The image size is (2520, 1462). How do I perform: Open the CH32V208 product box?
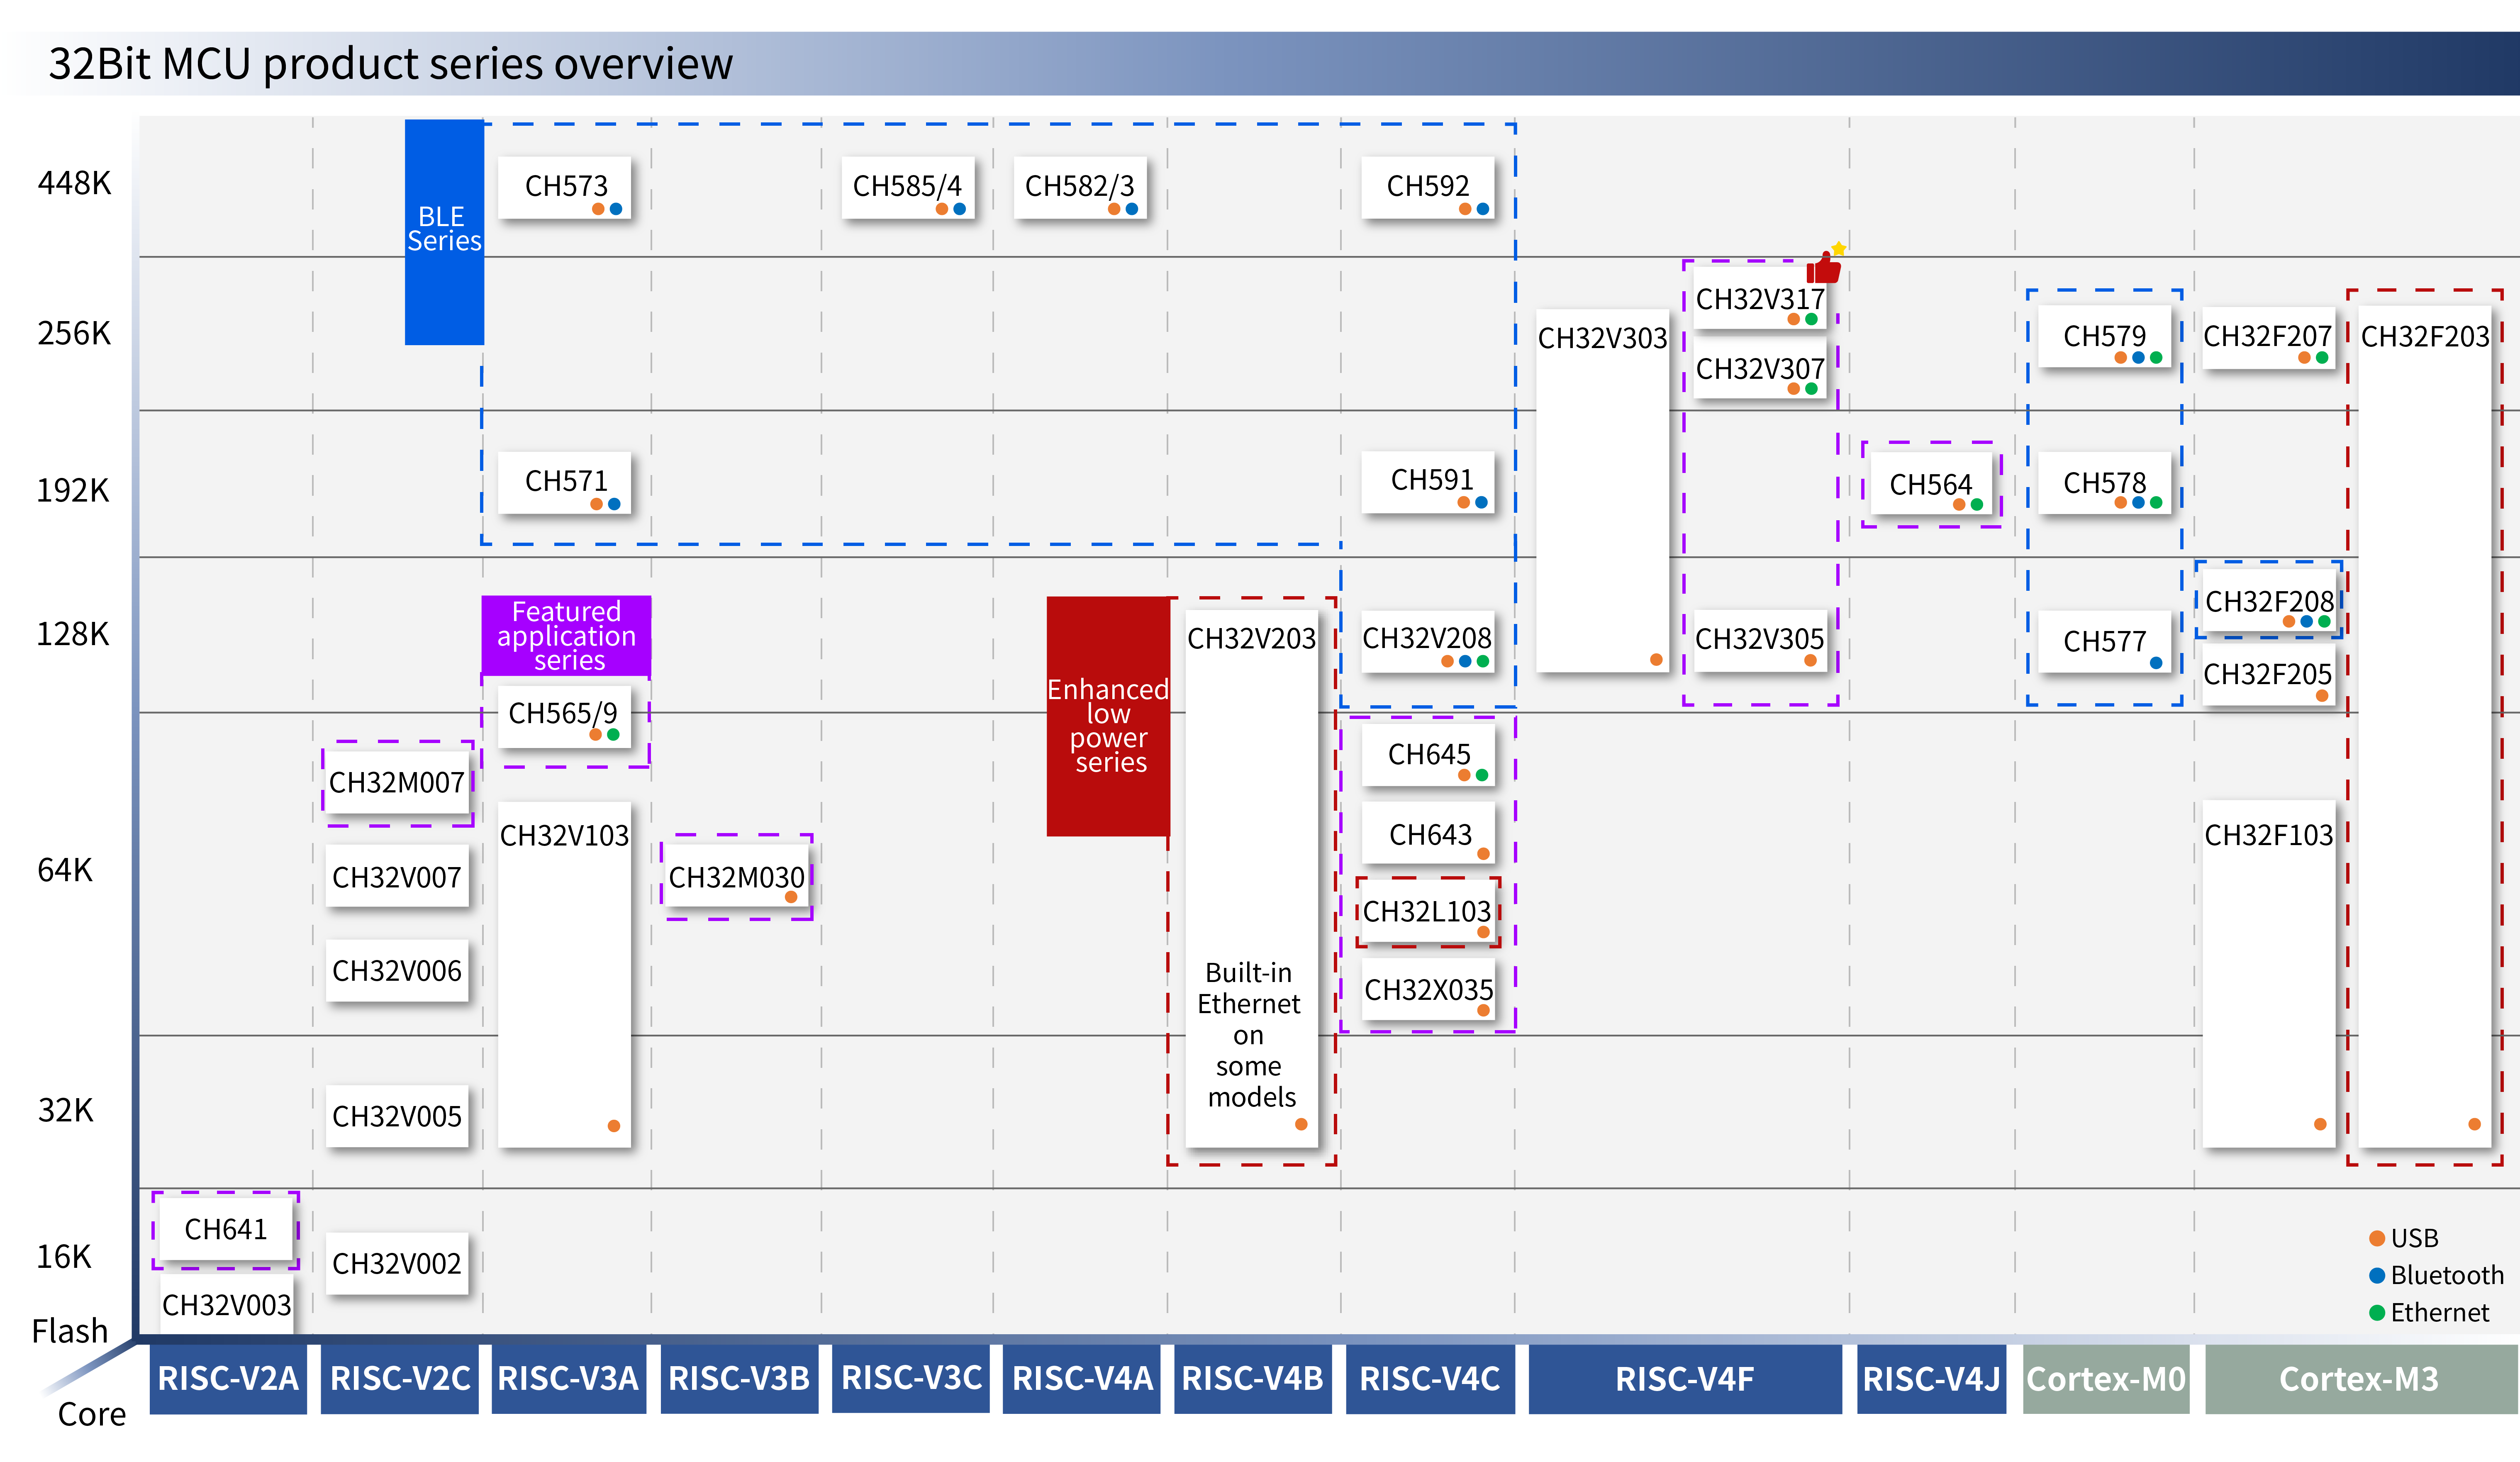click(x=1427, y=640)
